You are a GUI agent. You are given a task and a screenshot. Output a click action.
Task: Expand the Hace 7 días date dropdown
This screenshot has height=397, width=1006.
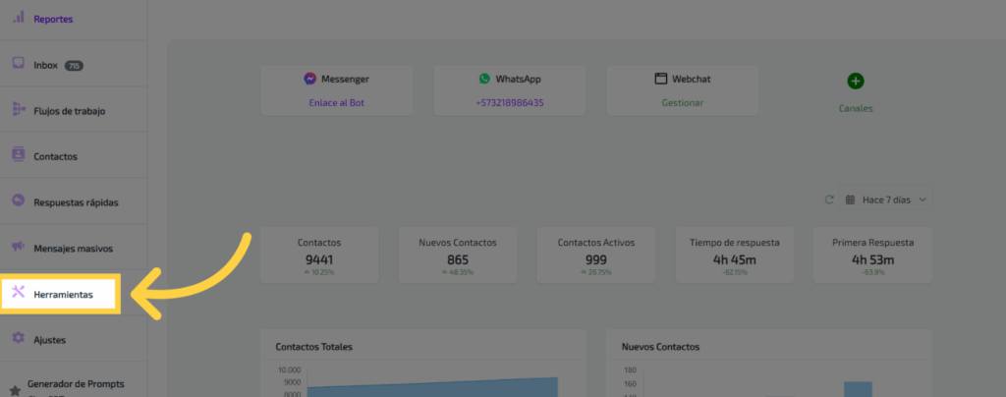pos(886,199)
